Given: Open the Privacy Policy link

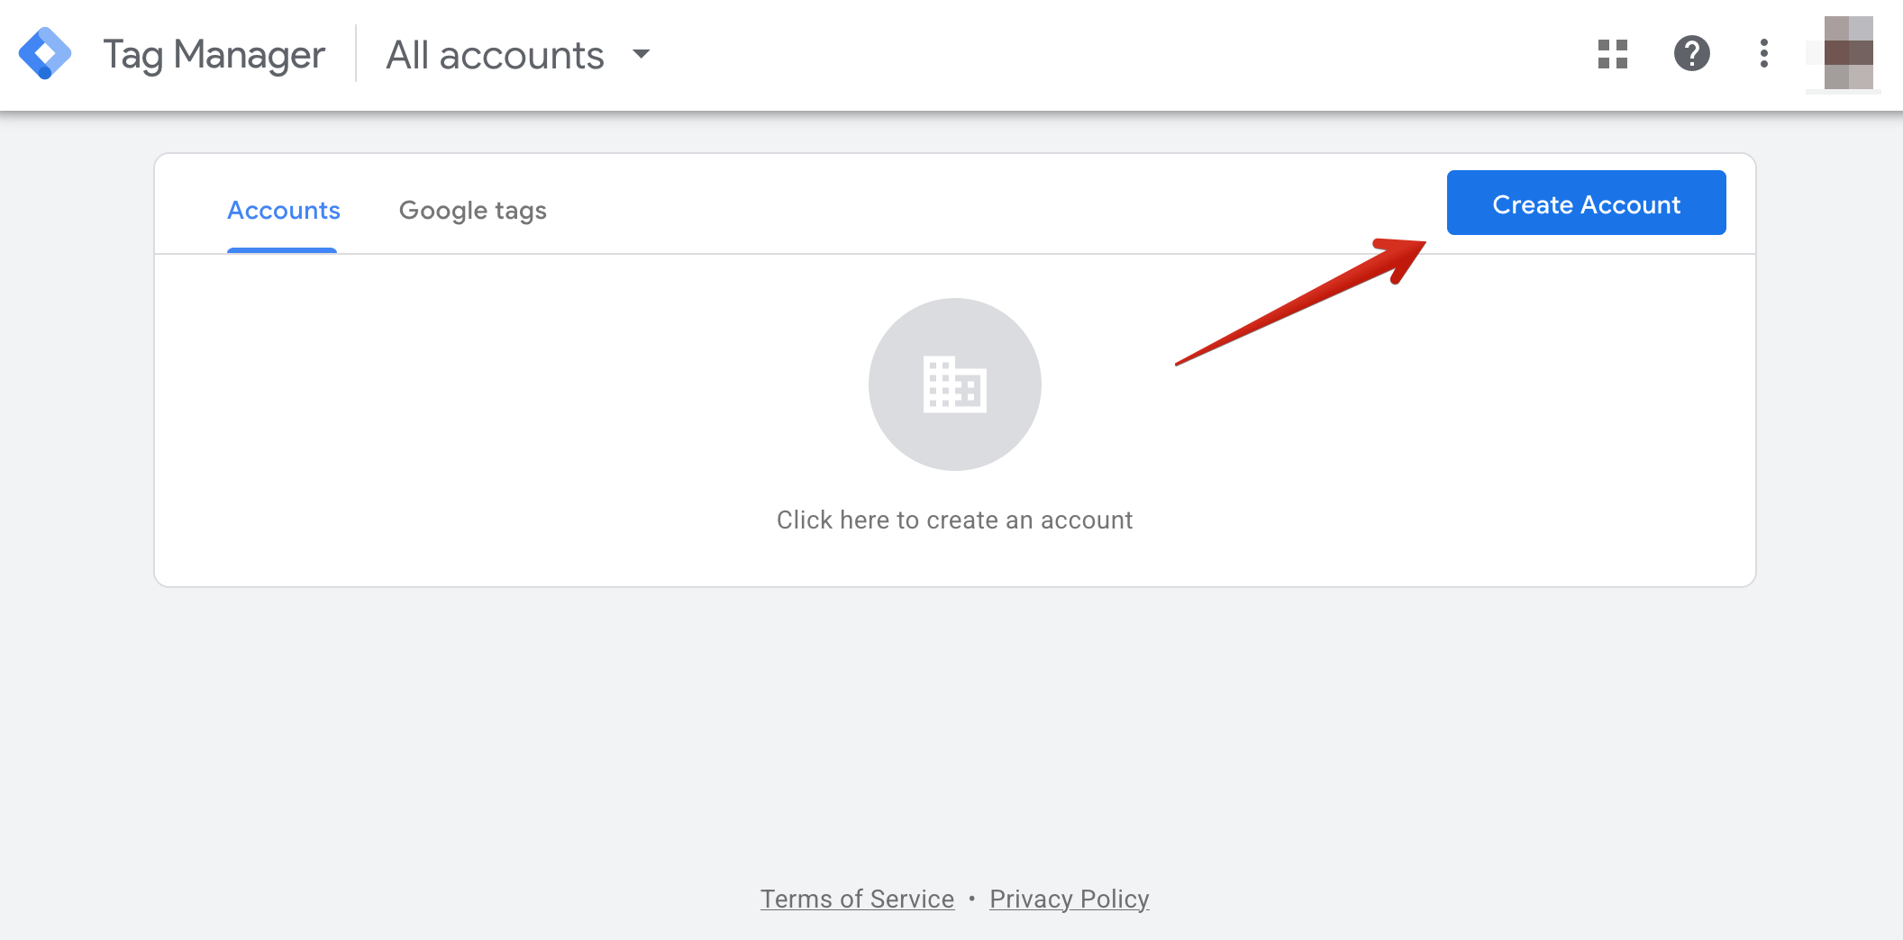Looking at the screenshot, I should (x=1070, y=899).
